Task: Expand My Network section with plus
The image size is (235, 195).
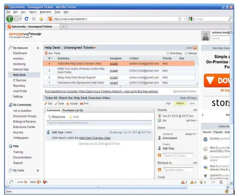Action: click(38, 48)
